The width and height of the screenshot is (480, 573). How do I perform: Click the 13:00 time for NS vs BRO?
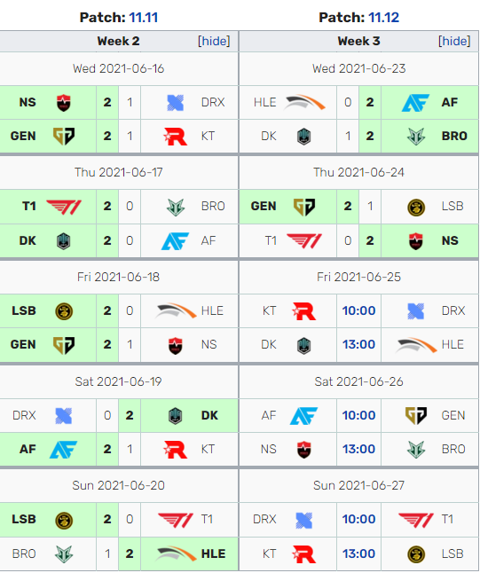click(358, 449)
